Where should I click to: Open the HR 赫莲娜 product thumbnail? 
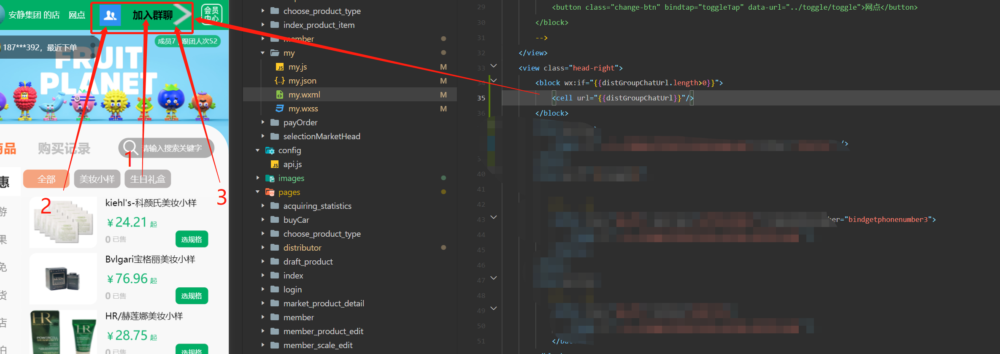tap(63, 332)
